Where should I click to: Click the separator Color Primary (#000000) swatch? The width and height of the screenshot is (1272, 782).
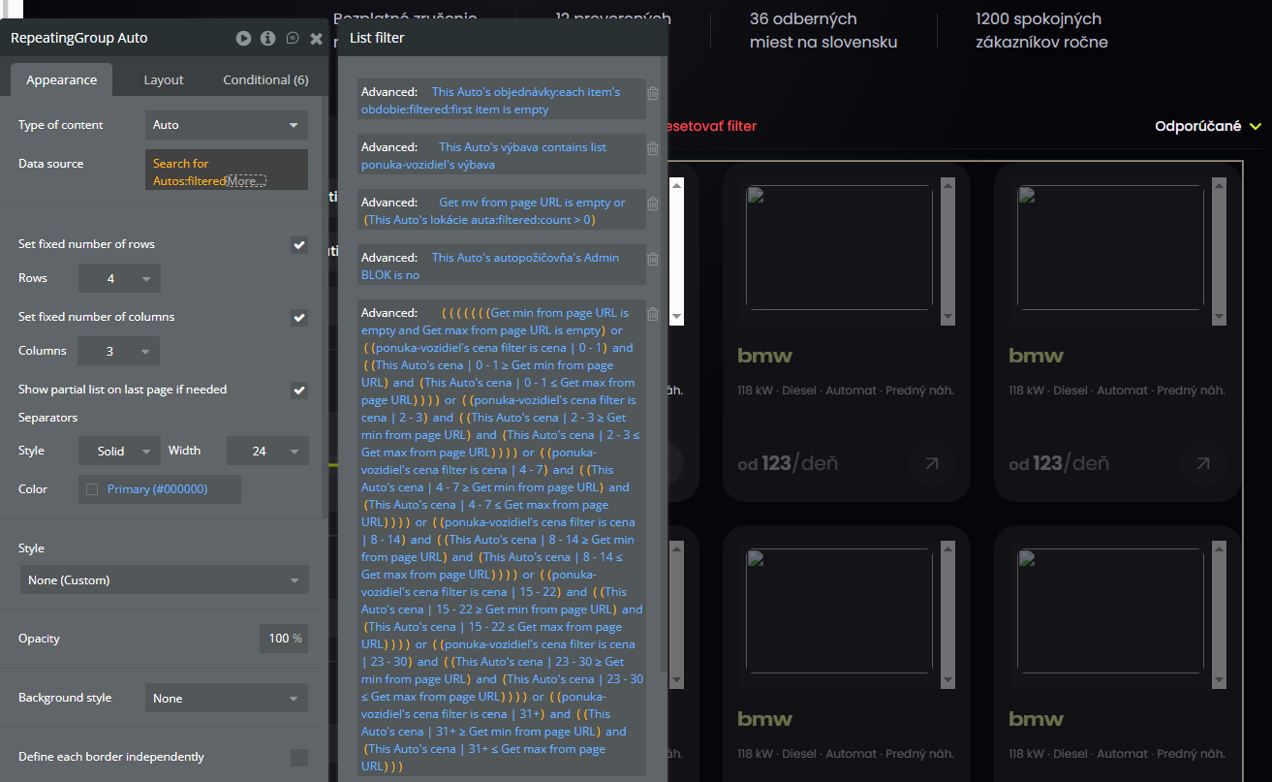pos(159,489)
